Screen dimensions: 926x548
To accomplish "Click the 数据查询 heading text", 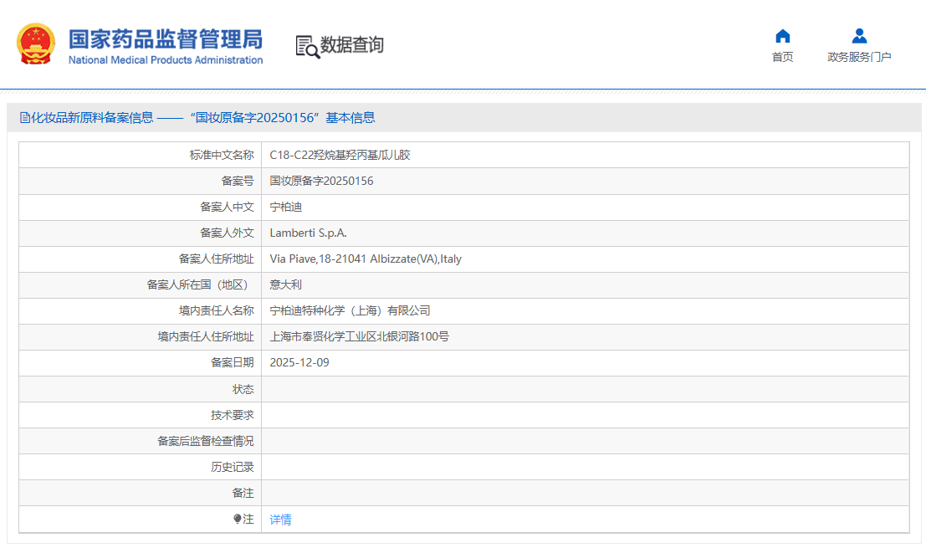I will pyautogui.click(x=352, y=45).
